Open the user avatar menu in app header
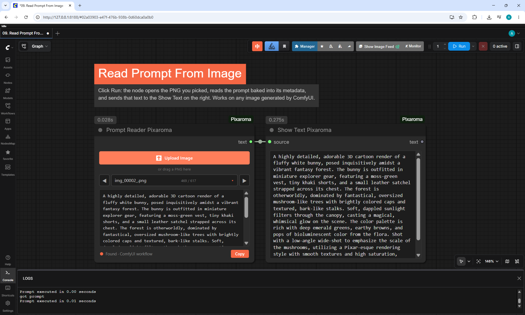Screen dimensions: 525x315 click(x=514, y=33)
